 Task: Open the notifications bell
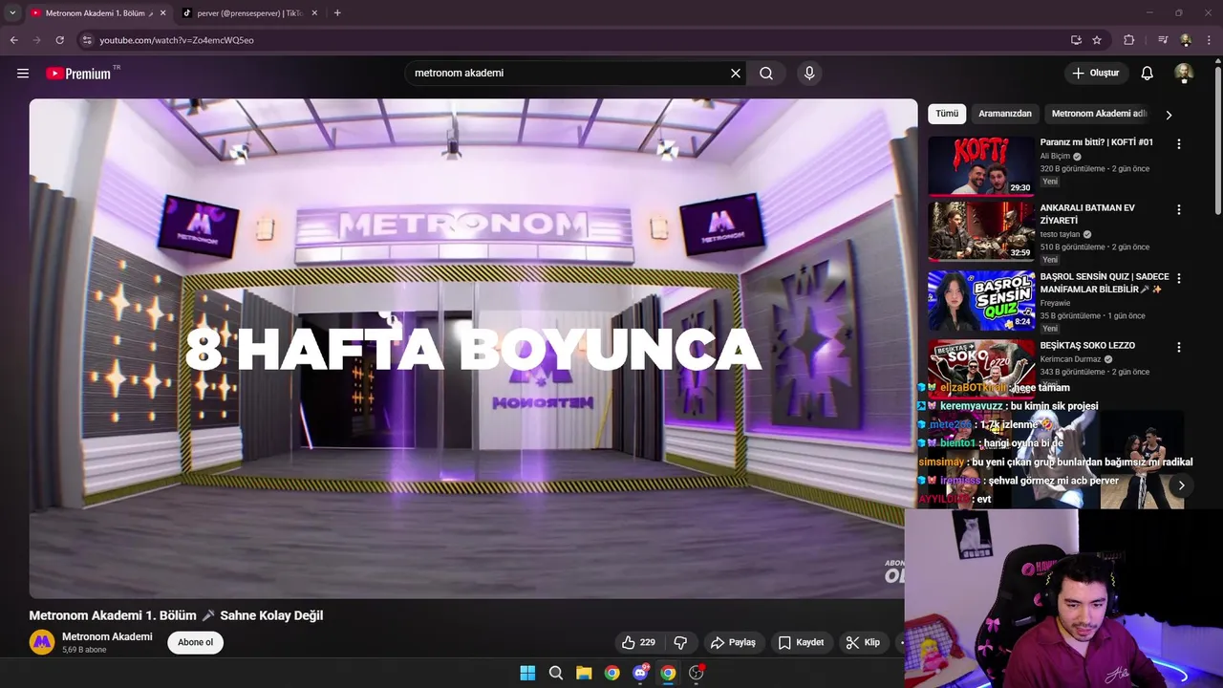(x=1148, y=74)
